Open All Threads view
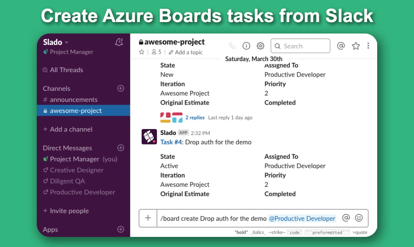 (x=66, y=70)
